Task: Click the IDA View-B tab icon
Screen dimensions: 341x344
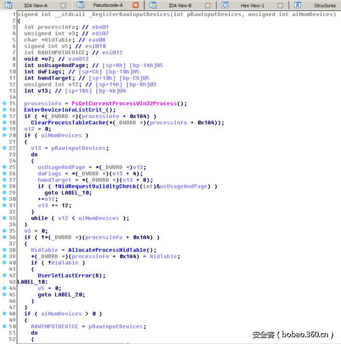Action: coord(153,5)
